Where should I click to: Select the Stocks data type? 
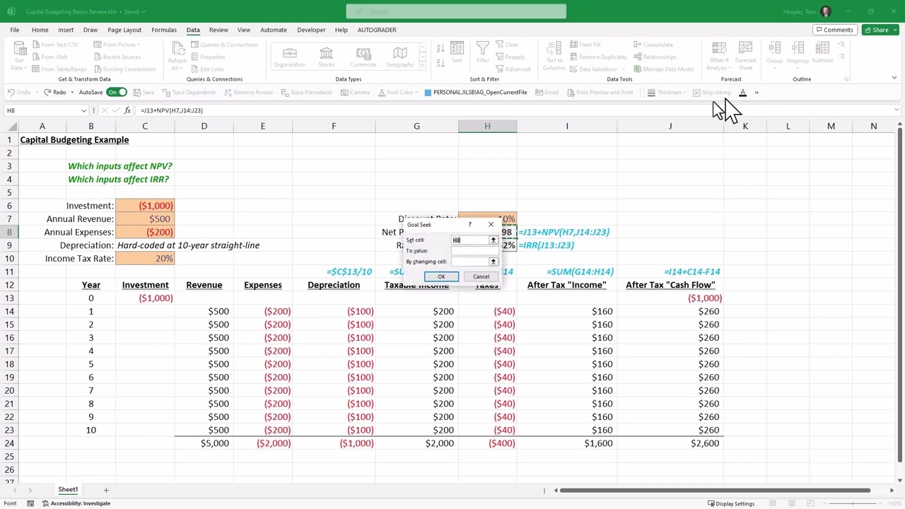coord(327,57)
